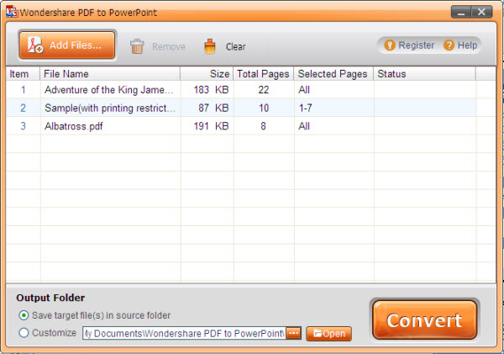Close the Wondershare PDF to PowerPoint window
The image size is (504, 354).
tap(481, 12)
